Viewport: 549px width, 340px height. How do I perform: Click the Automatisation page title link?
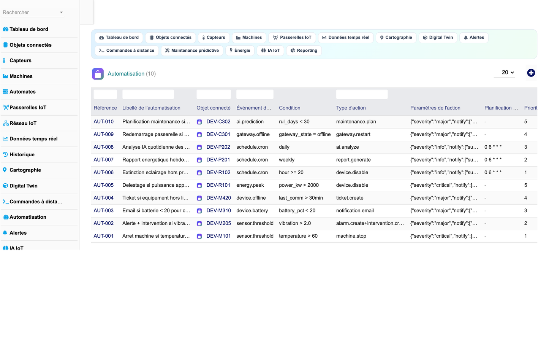[x=126, y=74]
